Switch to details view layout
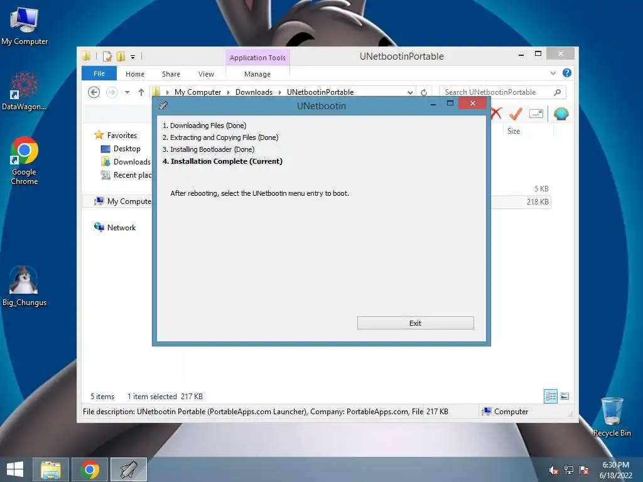The width and height of the screenshot is (643, 482). 550,396
